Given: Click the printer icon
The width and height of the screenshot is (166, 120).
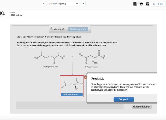Looking at the screenshot, I should pyautogui.click(x=141, y=4).
